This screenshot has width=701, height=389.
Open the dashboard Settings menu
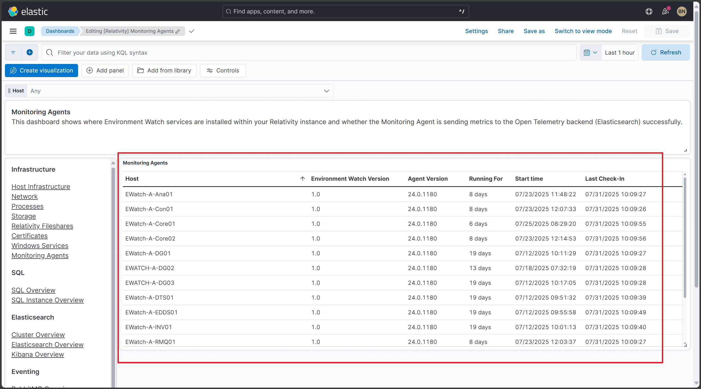pos(476,31)
